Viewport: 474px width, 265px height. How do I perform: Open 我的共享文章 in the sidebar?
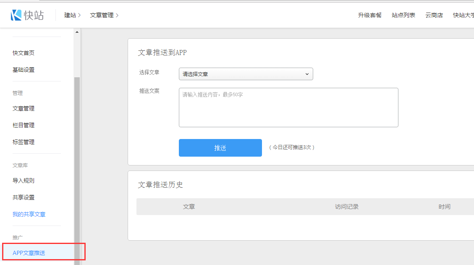[x=29, y=214]
